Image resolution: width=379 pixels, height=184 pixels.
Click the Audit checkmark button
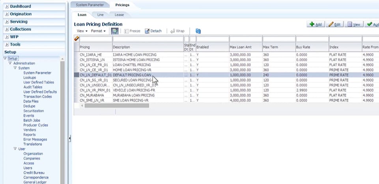coord(372,24)
